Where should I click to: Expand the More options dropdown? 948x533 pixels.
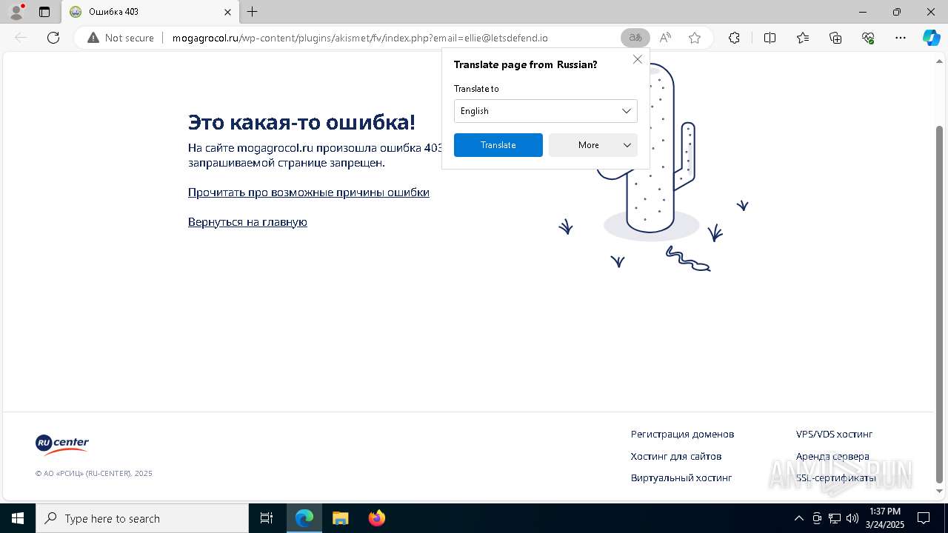coord(593,145)
